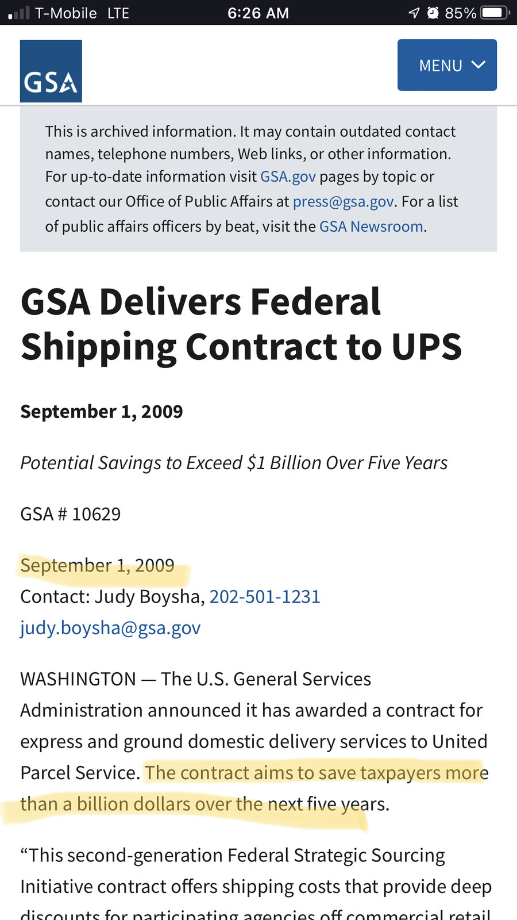Call phone number 202-501-1231
This screenshot has width=517, height=920.
265,597
